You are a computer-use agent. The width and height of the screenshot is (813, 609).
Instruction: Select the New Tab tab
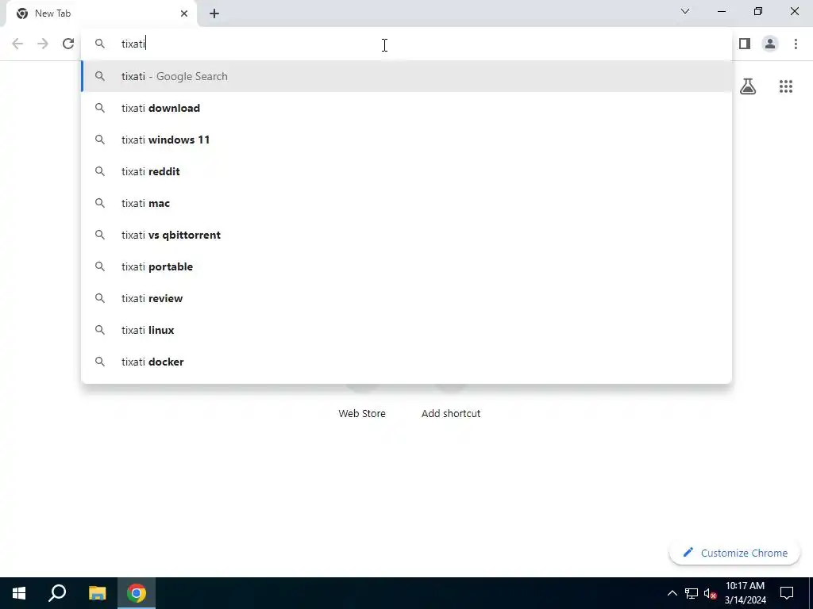102,13
